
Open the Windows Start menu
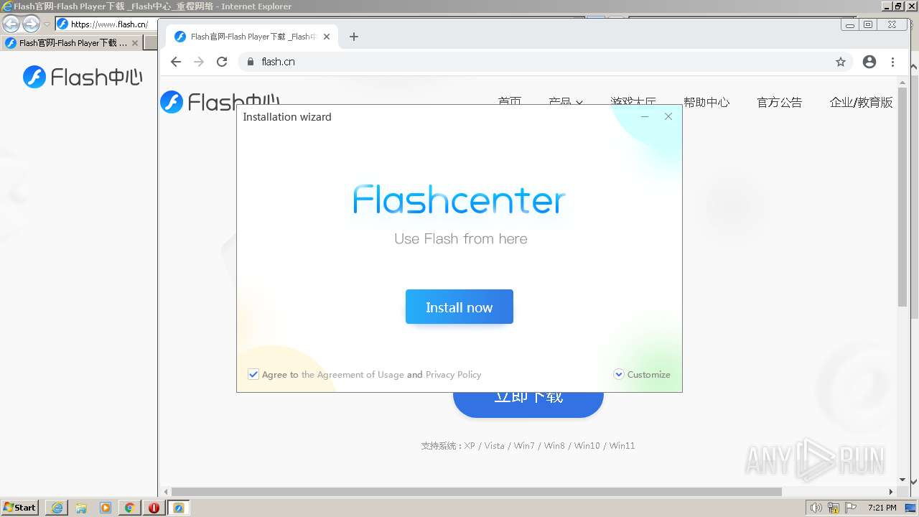(20, 507)
